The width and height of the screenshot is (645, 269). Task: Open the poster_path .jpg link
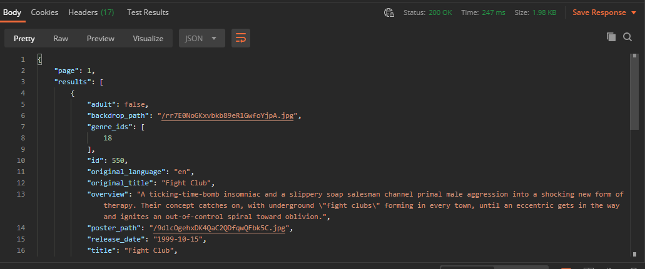(219, 228)
